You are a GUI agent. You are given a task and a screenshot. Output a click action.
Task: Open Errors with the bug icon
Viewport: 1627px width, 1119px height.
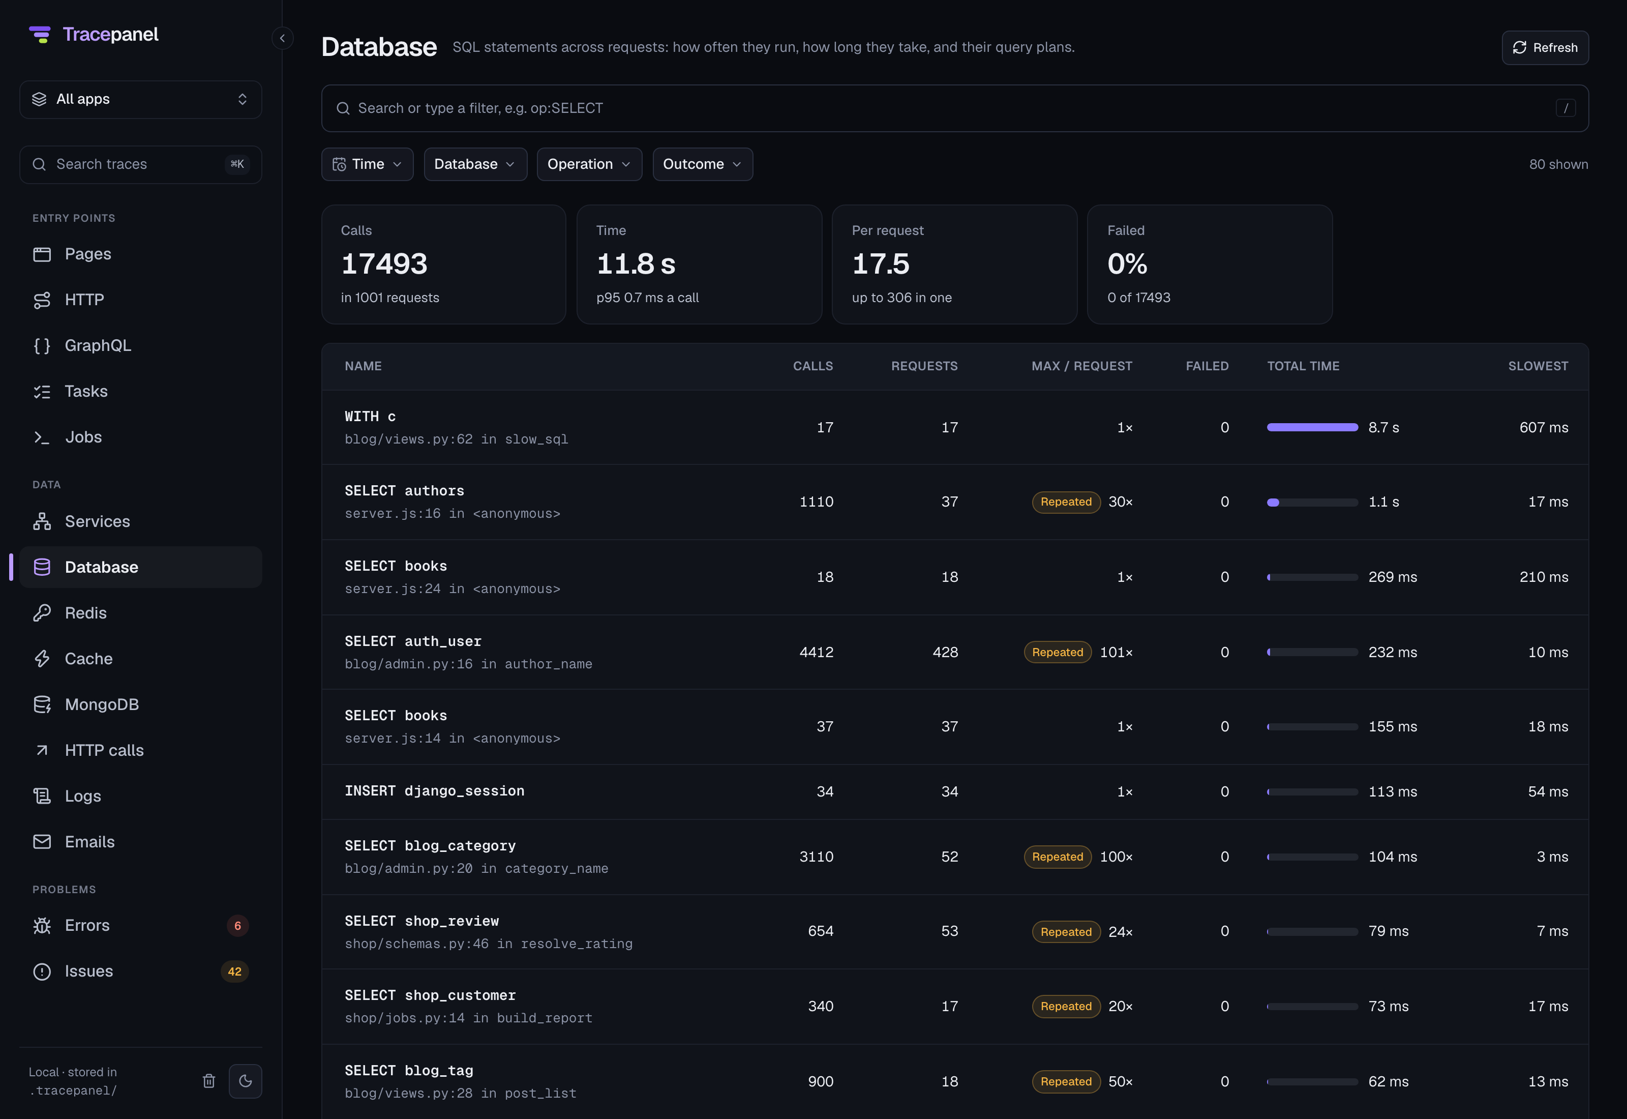pos(141,926)
